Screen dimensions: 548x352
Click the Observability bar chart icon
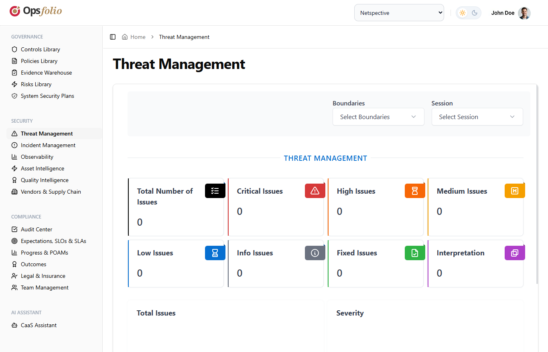14,156
